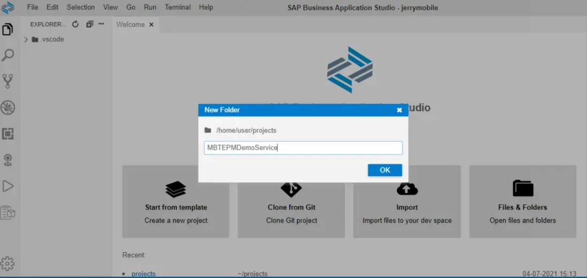
Task: Open the Selection menu
Action: [x=81, y=7]
